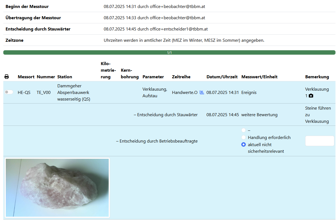This screenshot has height=220, width=336.
Task: Click the camera icon beside Verklausung 1
Action: tap(311, 96)
